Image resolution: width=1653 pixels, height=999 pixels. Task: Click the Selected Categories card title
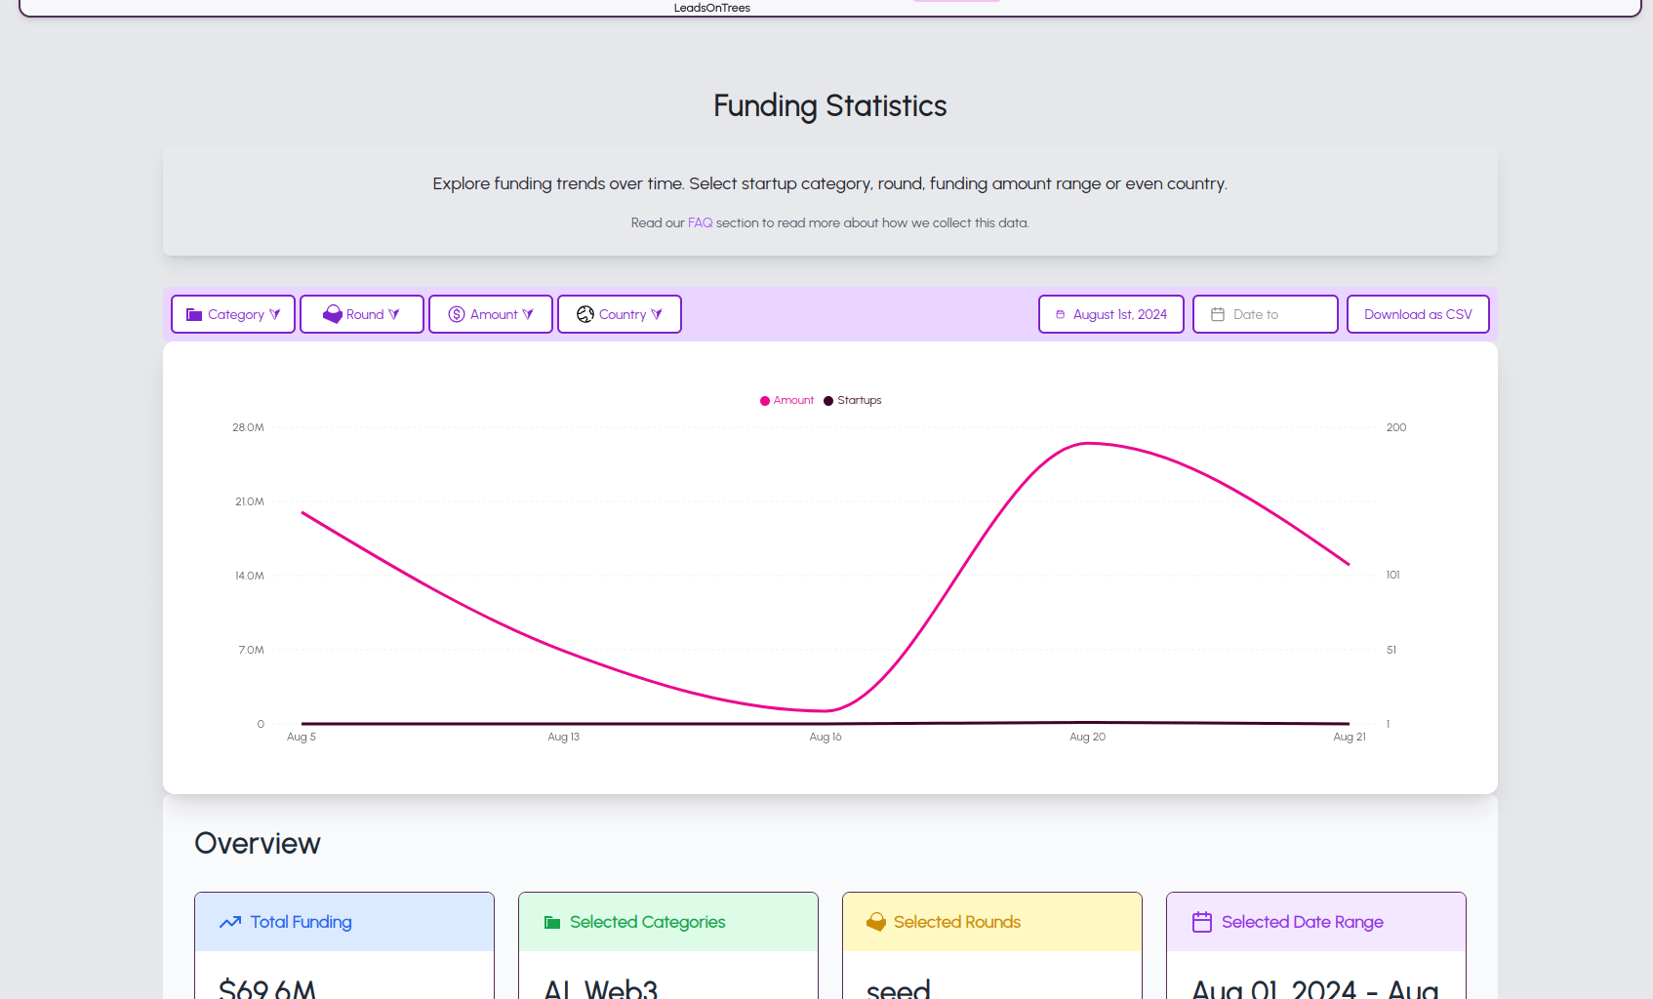(x=647, y=922)
